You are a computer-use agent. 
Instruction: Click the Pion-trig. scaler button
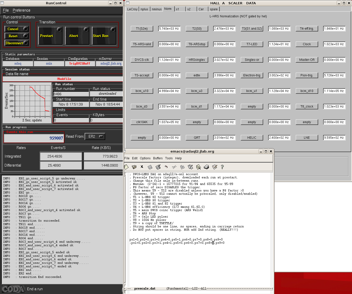tap(307, 75)
